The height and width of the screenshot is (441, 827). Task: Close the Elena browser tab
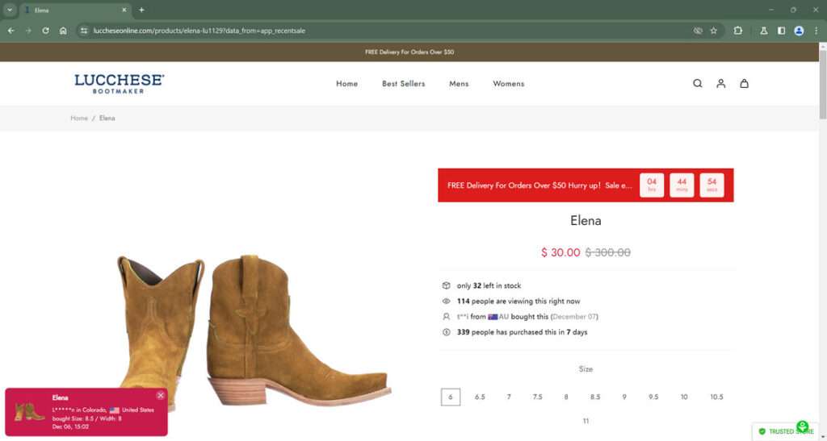(124, 10)
